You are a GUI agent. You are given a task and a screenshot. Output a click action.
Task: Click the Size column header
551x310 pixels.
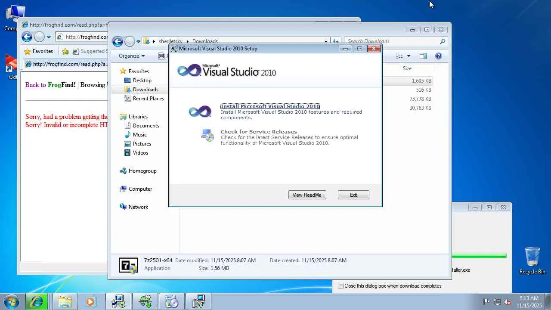click(x=407, y=68)
